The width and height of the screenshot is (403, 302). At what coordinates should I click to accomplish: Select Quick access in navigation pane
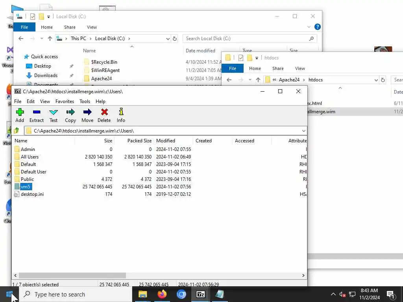coord(44,57)
